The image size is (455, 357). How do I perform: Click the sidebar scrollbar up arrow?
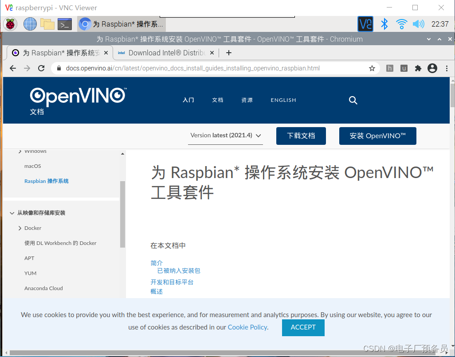(x=122, y=154)
